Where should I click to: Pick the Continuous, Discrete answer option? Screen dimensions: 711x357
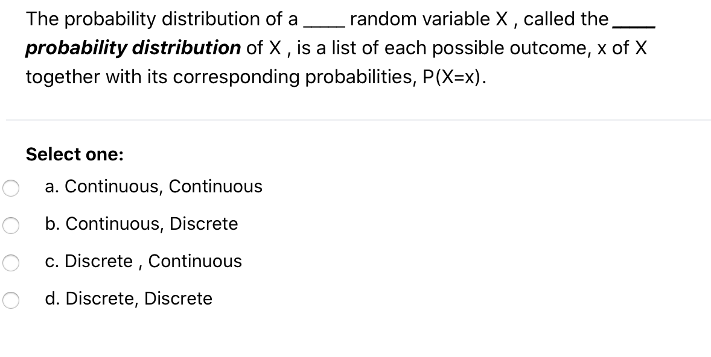tap(141, 224)
